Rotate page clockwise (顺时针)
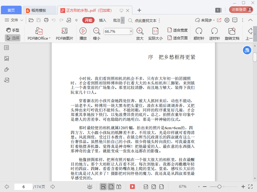257x192 pixels. (x=199, y=34)
